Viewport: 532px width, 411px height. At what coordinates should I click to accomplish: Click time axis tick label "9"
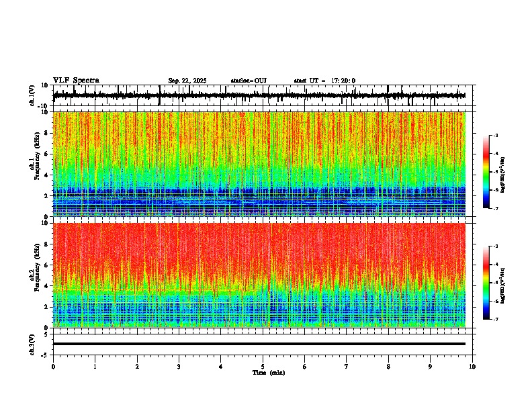pos(430,367)
